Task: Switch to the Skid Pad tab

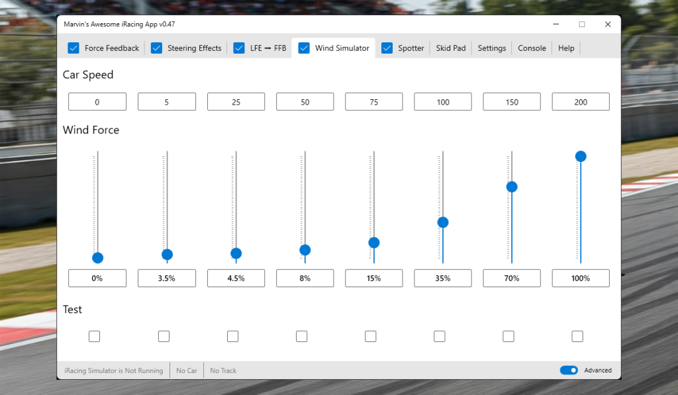Action: click(x=450, y=48)
